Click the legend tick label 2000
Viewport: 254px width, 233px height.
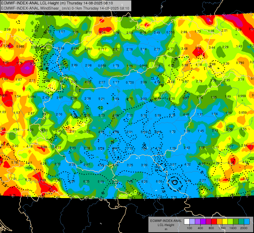click(x=244, y=228)
